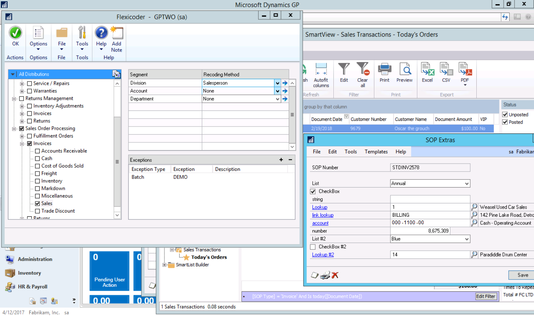Screen dimensions: 534x316
Task: Open the Division recoding method dropdown
Action: 277,83
